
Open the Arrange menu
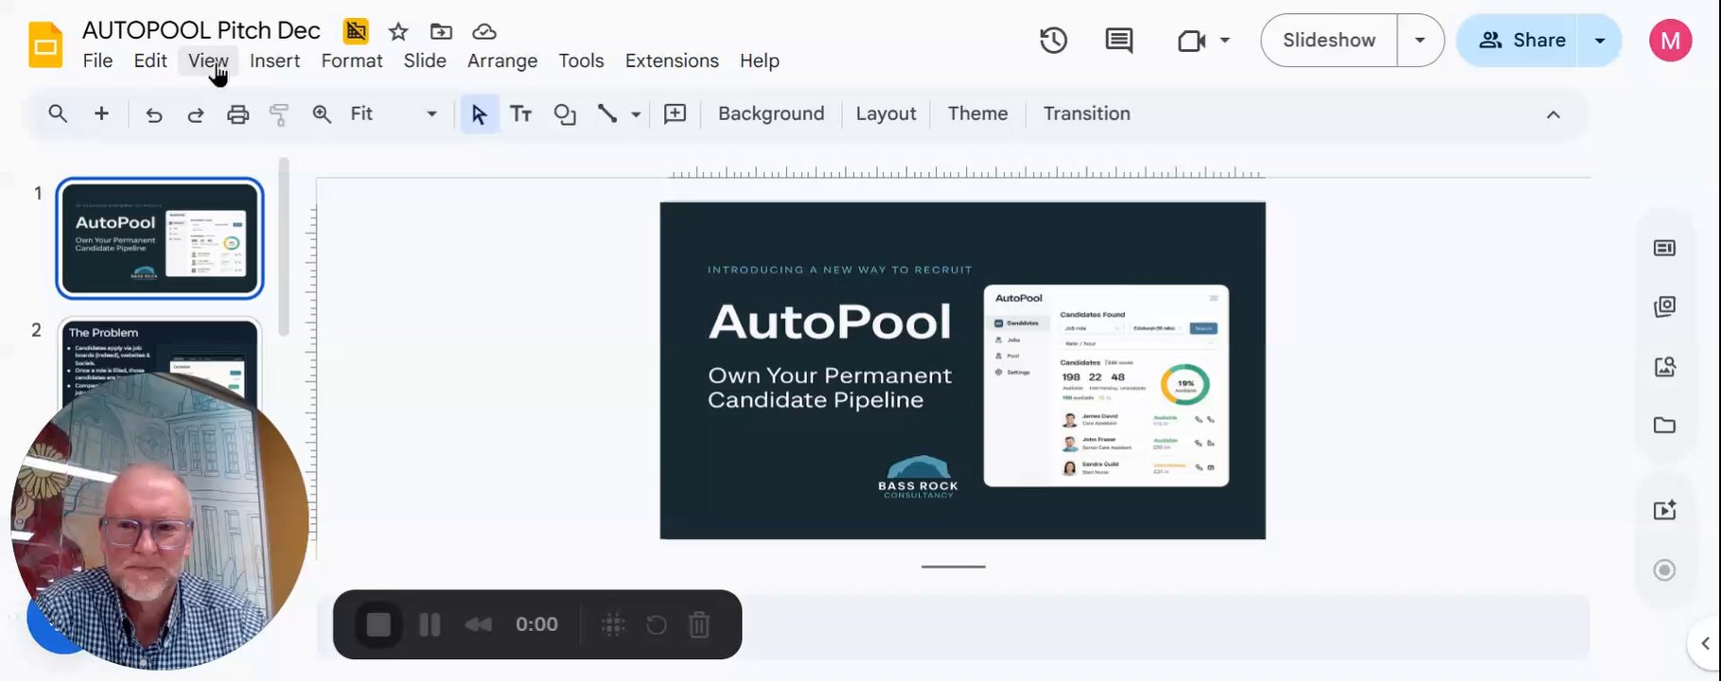pos(502,61)
